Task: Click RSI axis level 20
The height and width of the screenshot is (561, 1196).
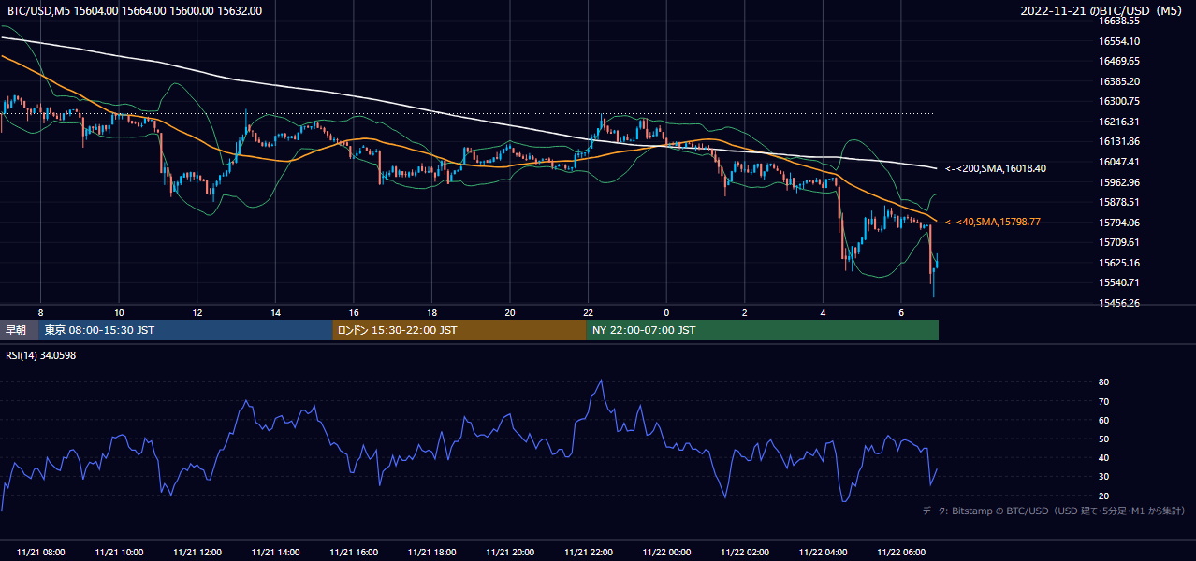Action: [x=1104, y=496]
